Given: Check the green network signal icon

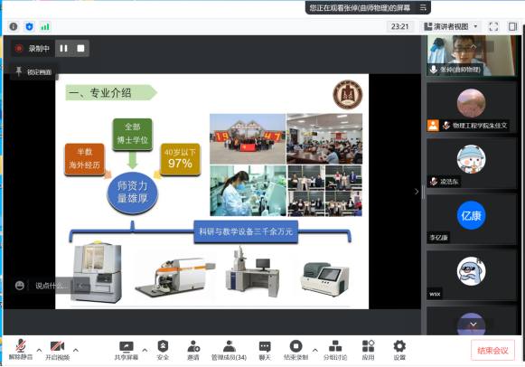Looking at the screenshot, I should [x=45, y=26].
